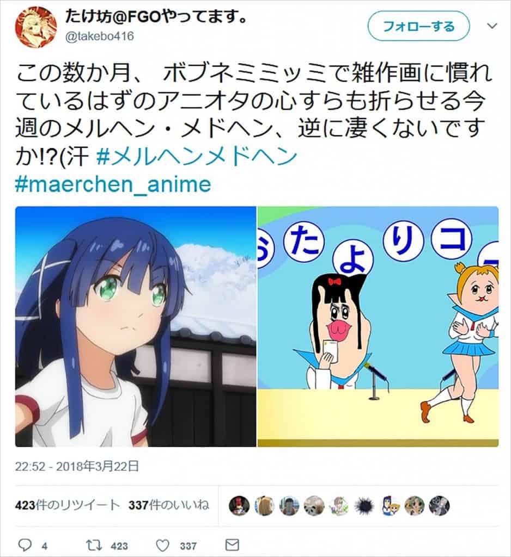511x557 pixels.
Task: Click the Pop Team Epic liker avatar
Action: click(x=390, y=505)
